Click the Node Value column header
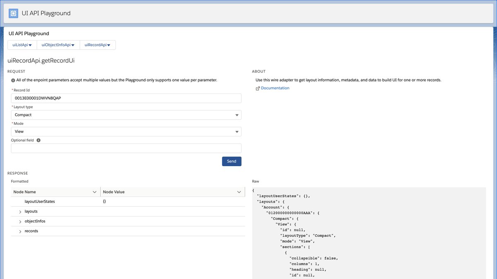Image resolution: width=497 pixels, height=279 pixels. pos(173,192)
